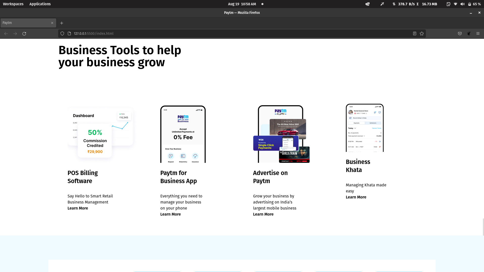Click Learn More under POS Billing Software
Viewport: 484px width, 272px height.
click(x=78, y=208)
